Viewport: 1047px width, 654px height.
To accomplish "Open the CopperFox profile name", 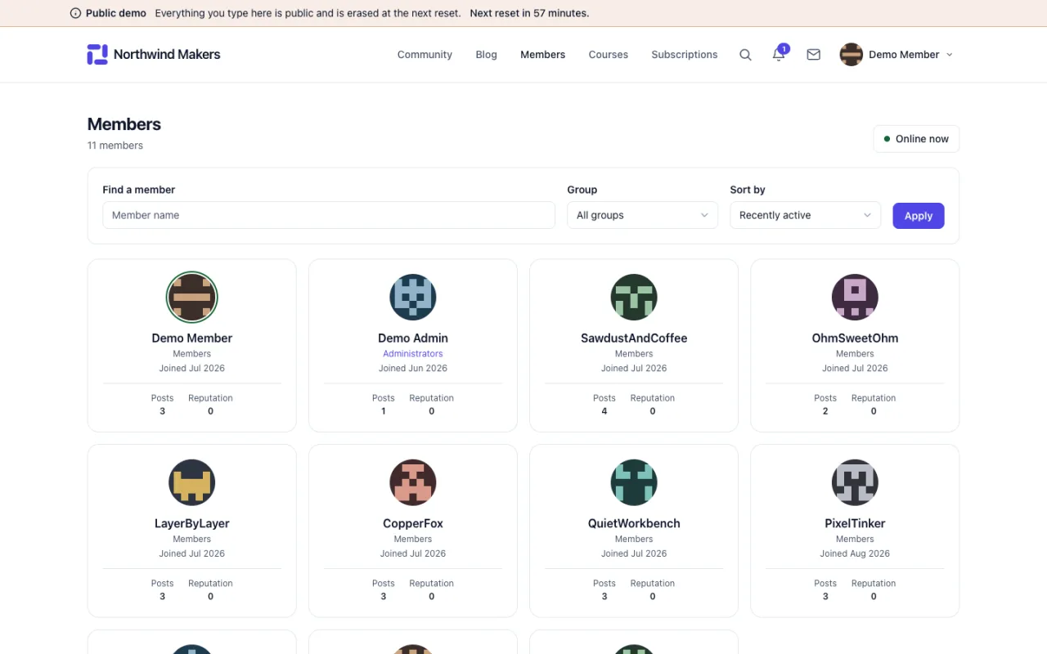I will [x=413, y=523].
